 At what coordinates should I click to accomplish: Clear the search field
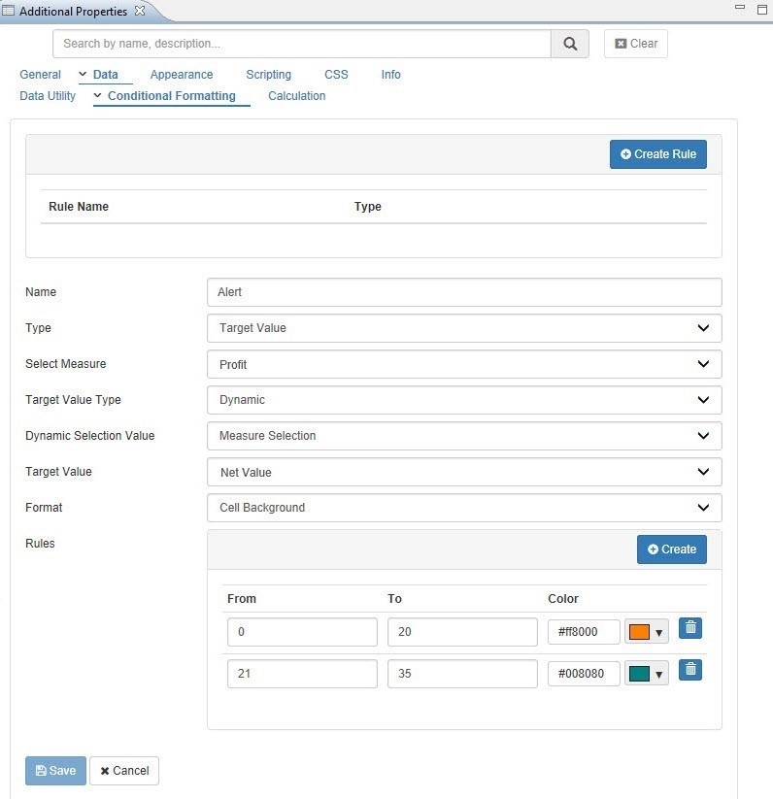635,44
